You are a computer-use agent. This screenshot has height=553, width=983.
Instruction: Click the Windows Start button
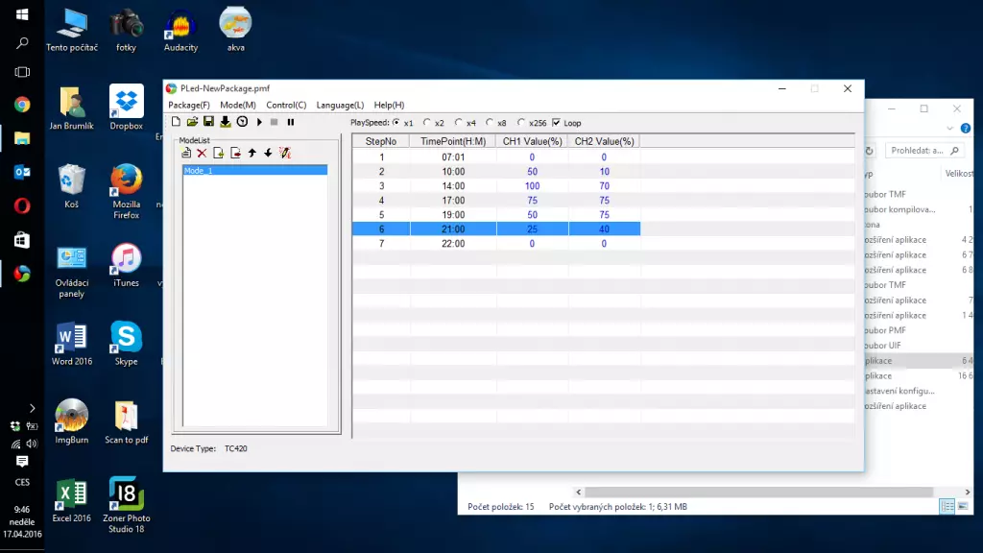[x=22, y=14]
